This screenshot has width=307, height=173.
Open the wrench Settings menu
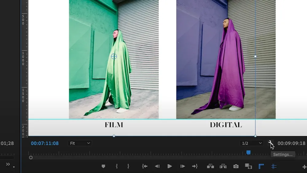[270, 143]
